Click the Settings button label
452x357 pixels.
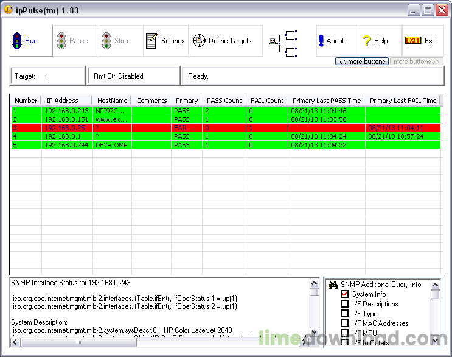point(173,41)
